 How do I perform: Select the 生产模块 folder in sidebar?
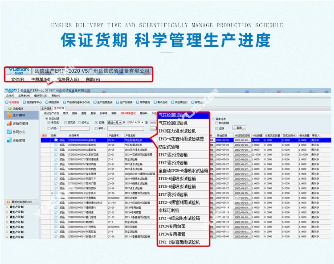(x=9, y=115)
